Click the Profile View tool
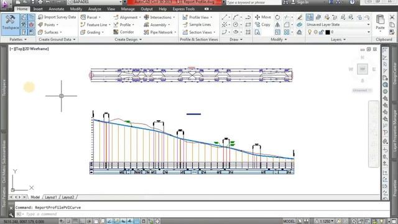Image resolution: width=398 pixels, height=224 pixels. coord(197,17)
